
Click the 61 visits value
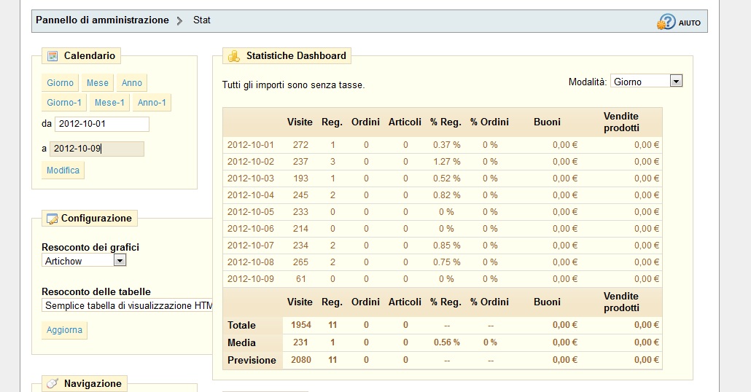pos(301,279)
